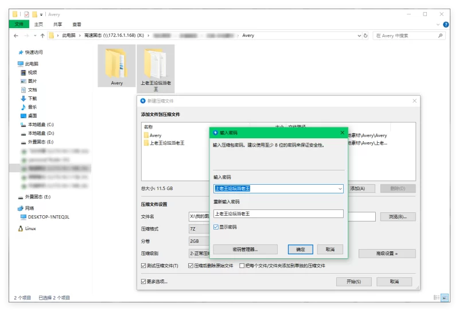
Task: Click the refresh icon in address bar
Action: click(x=365, y=36)
